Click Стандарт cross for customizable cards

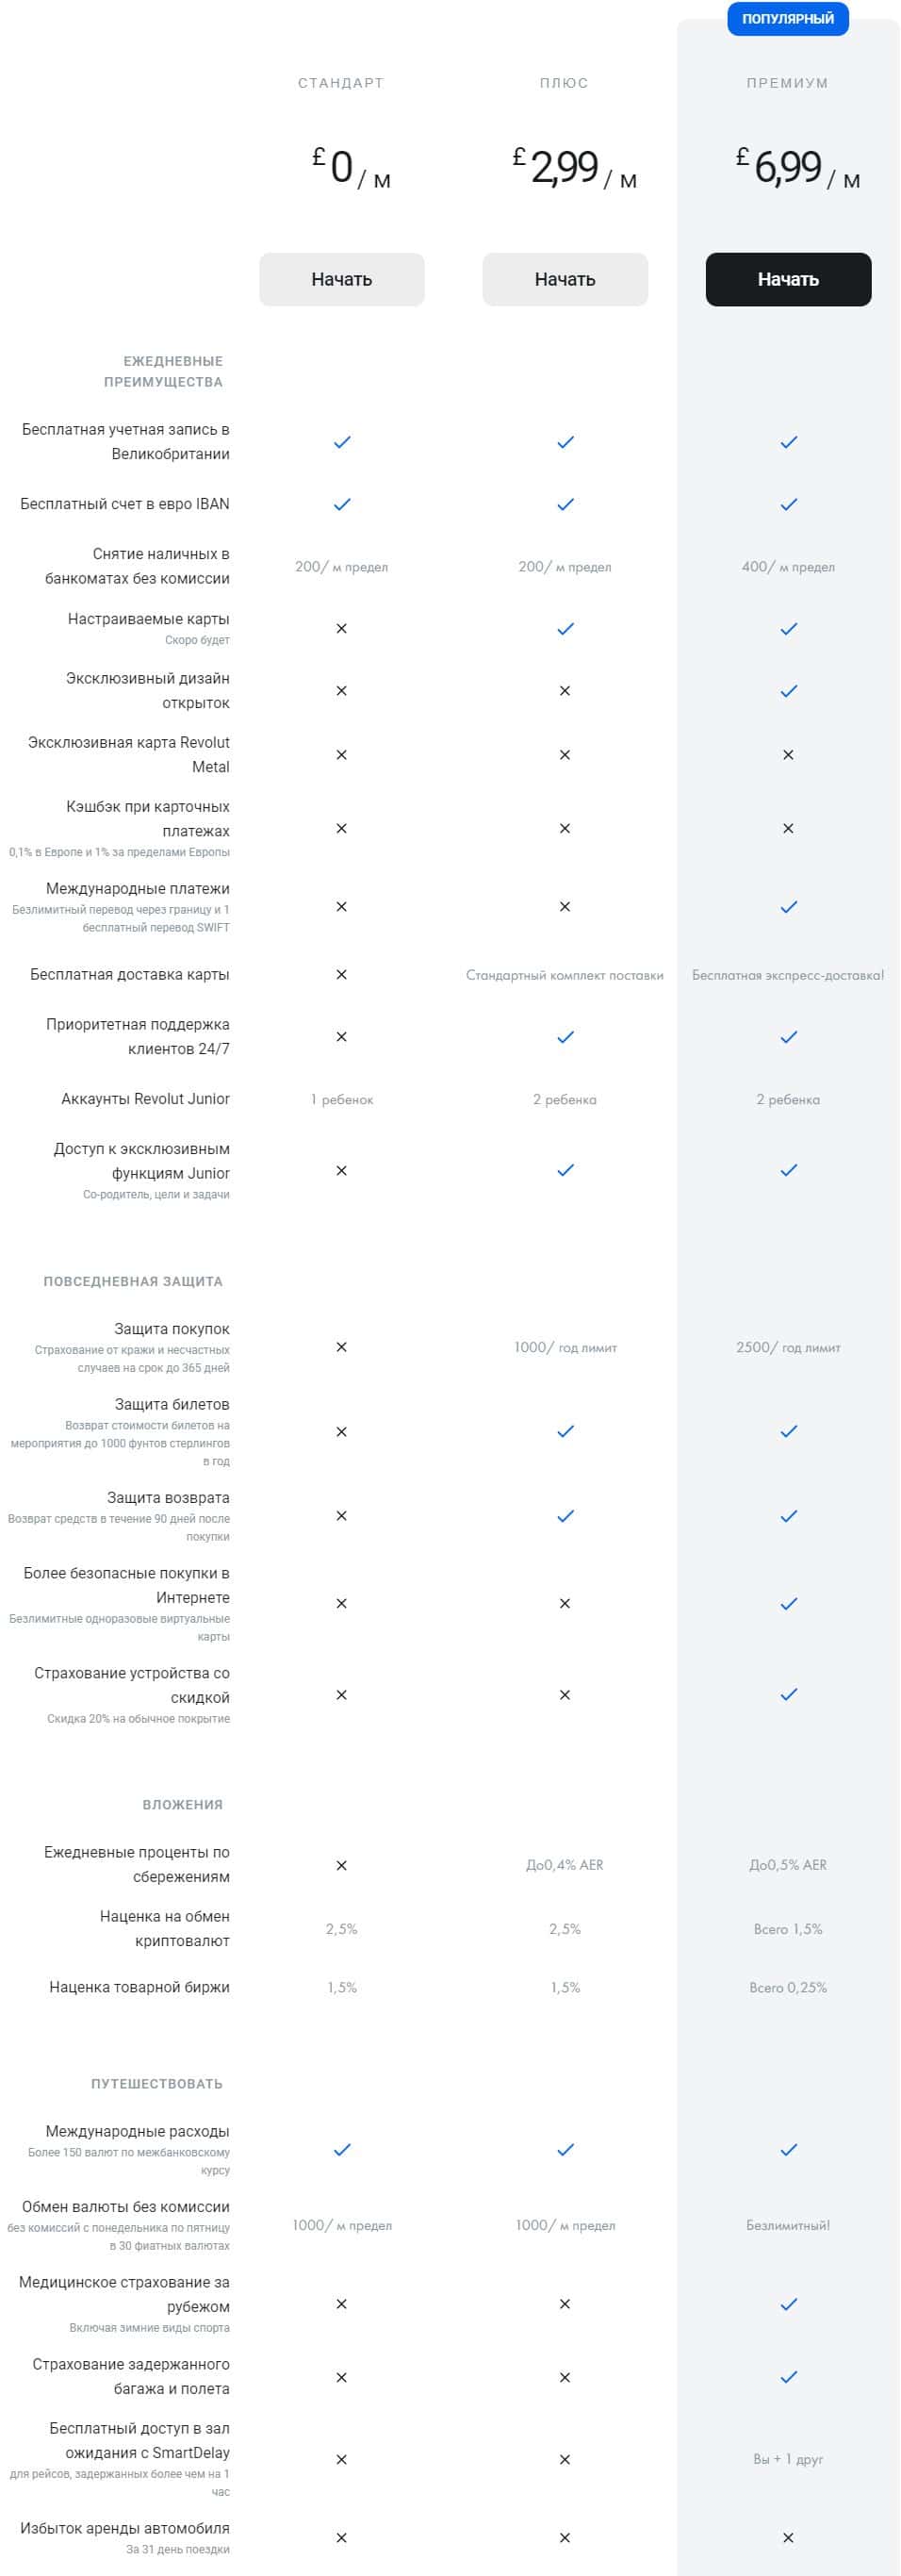click(342, 629)
